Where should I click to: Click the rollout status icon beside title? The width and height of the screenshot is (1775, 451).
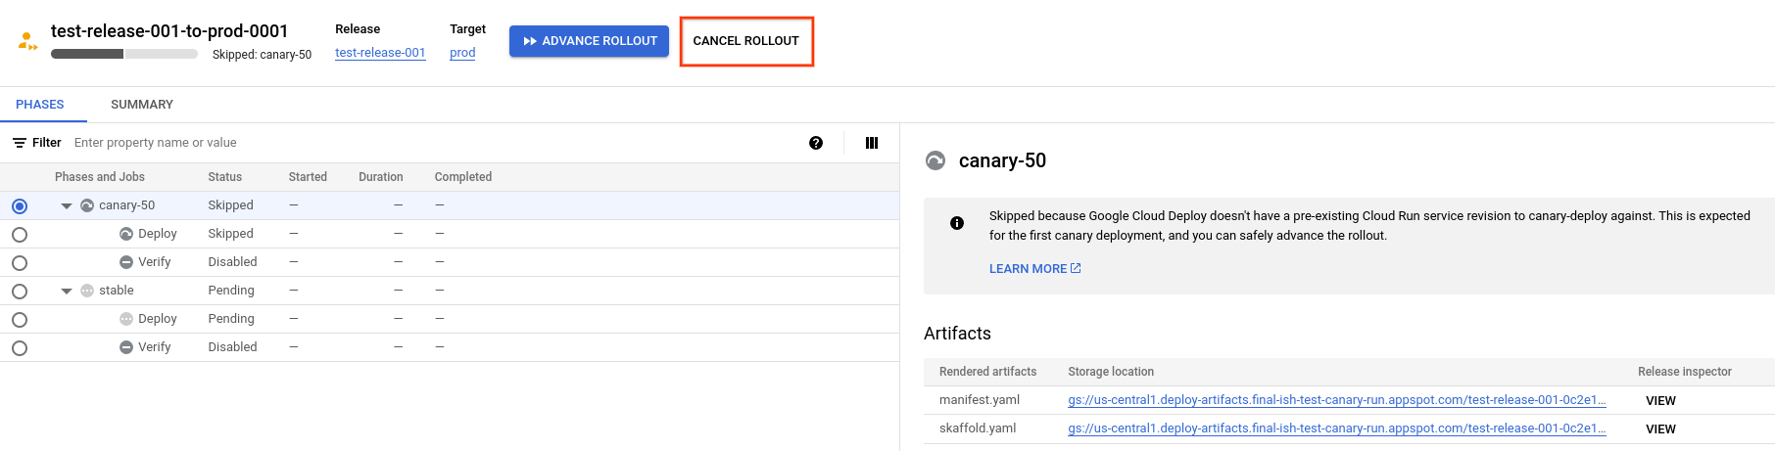[27, 41]
